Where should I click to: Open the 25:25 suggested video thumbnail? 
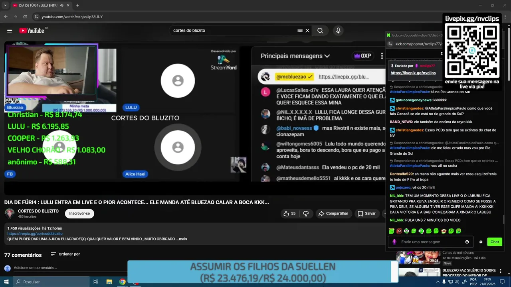click(418, 257)
